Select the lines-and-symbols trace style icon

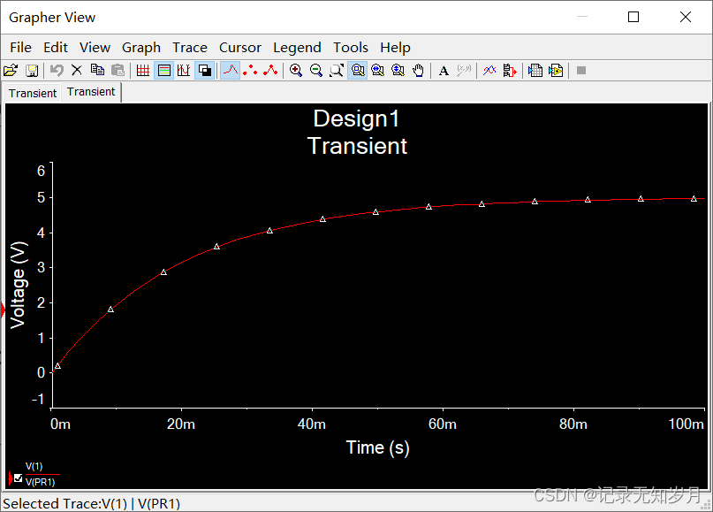(270, 71)
